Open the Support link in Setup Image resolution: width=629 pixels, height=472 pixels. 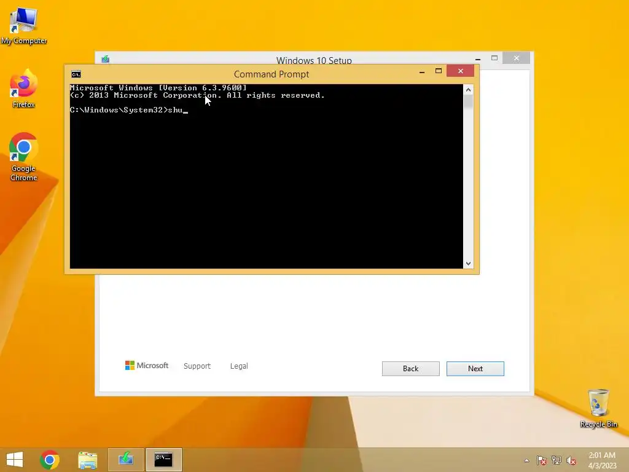click(x=197, y=366)
